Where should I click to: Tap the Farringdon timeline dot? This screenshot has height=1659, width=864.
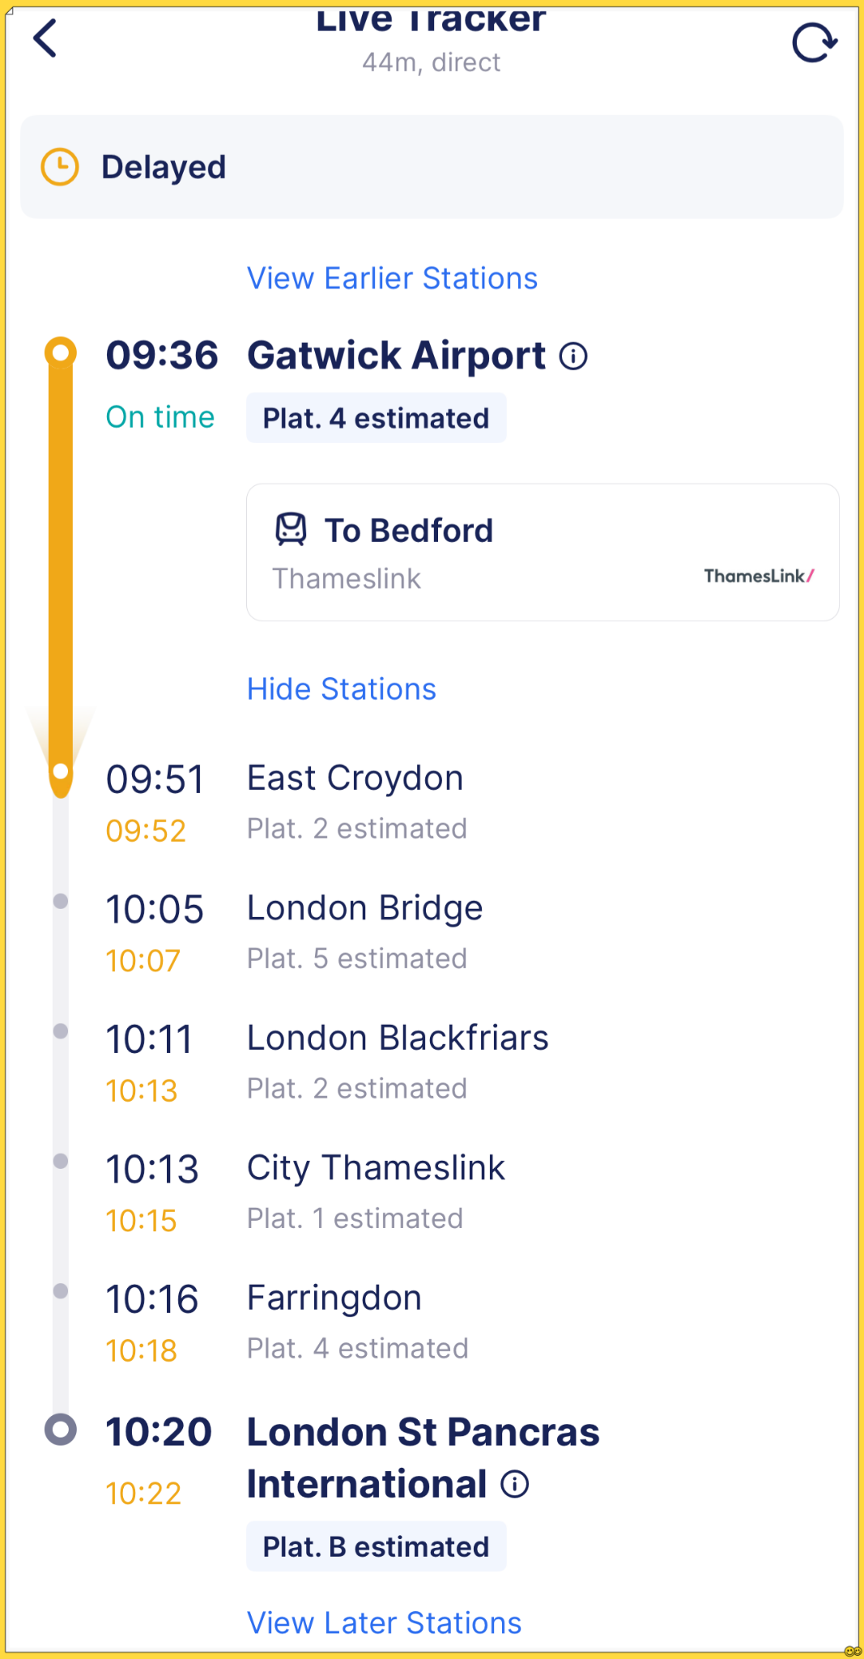pyautogui.click(x=61, y=1290)
